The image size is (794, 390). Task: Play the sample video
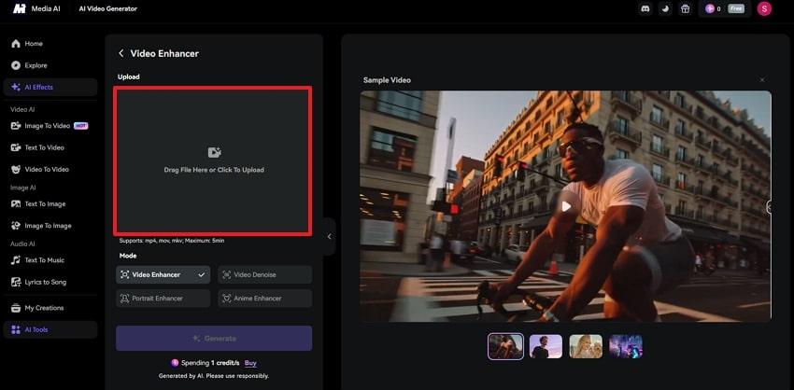click(x=566, y=206)
